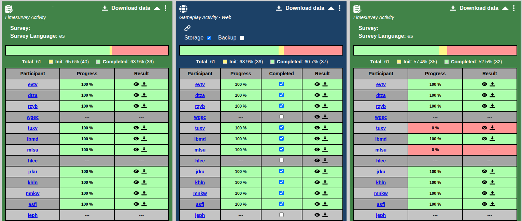
Task: Open participant mlsu in the right Limesurvey panel
Action: pyautogui.click(x=381, y=150)
